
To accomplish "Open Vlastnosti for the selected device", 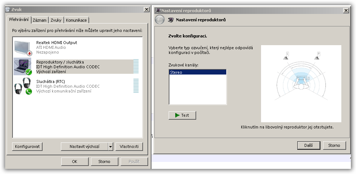I will (x=129, y=146).
